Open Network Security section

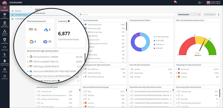(5, 32)
